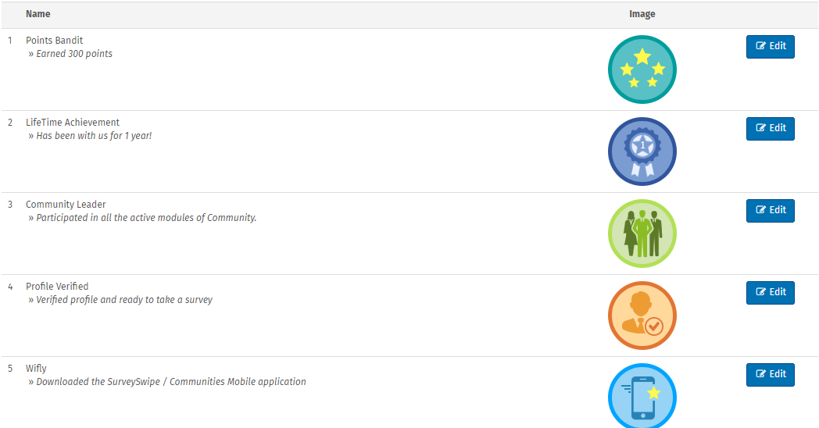Edit the LifeTime Achievement badge

(x=770, y=128)
